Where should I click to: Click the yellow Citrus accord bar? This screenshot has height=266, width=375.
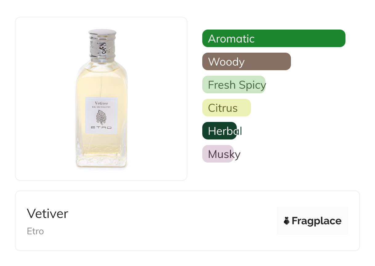coord(226,108)
